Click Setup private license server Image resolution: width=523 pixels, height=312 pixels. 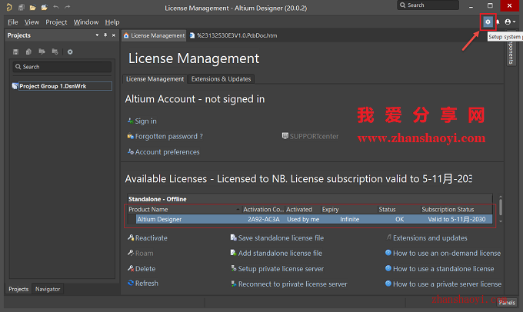click(x=277, y=269)
